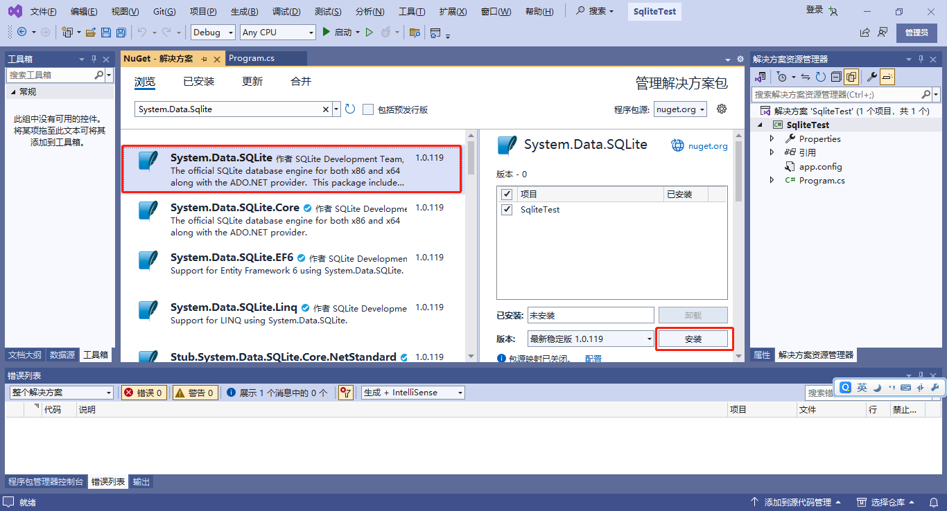Toggle the Errors 0 filter button
Viewport: 947px width, 511px height.
pos(144,393)
